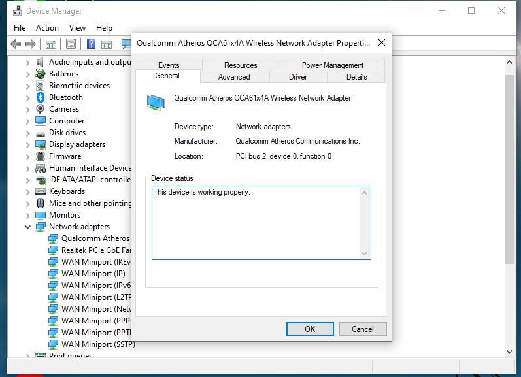The image size is (521, 377).
Task: Select the Biometric devices entry
Action: [x=79, y=86]
